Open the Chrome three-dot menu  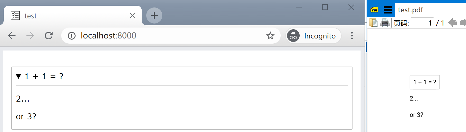click(x=352, y=36)
